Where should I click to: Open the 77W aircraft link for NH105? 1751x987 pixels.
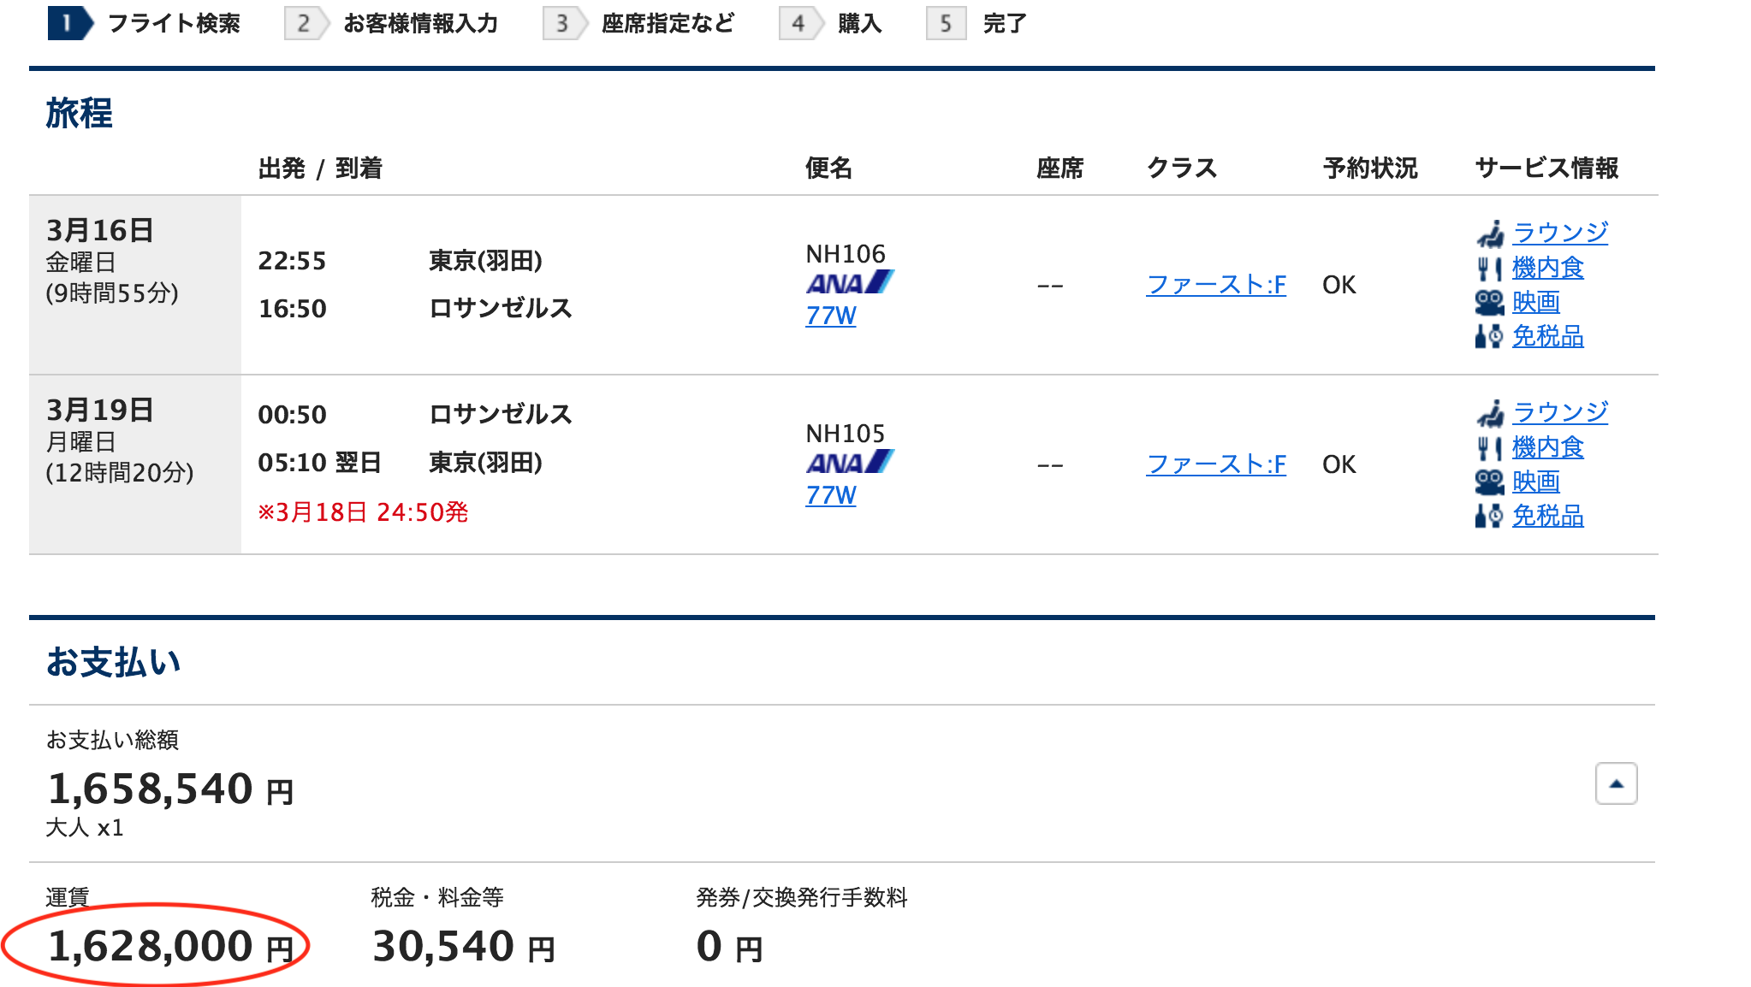click(831, 495)
